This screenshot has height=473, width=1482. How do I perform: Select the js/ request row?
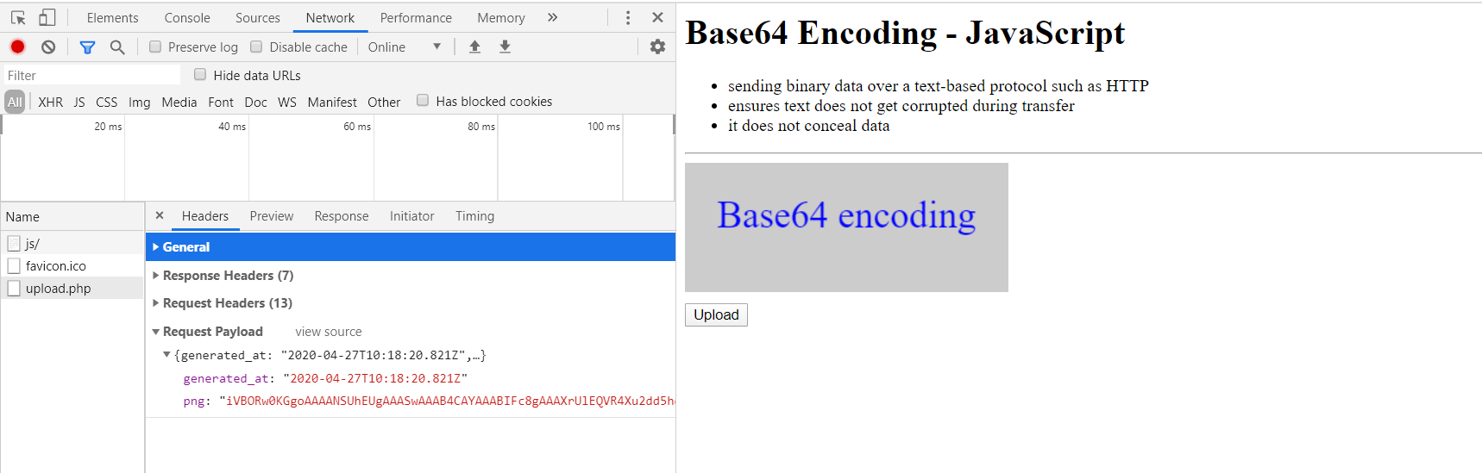[72, 243]
